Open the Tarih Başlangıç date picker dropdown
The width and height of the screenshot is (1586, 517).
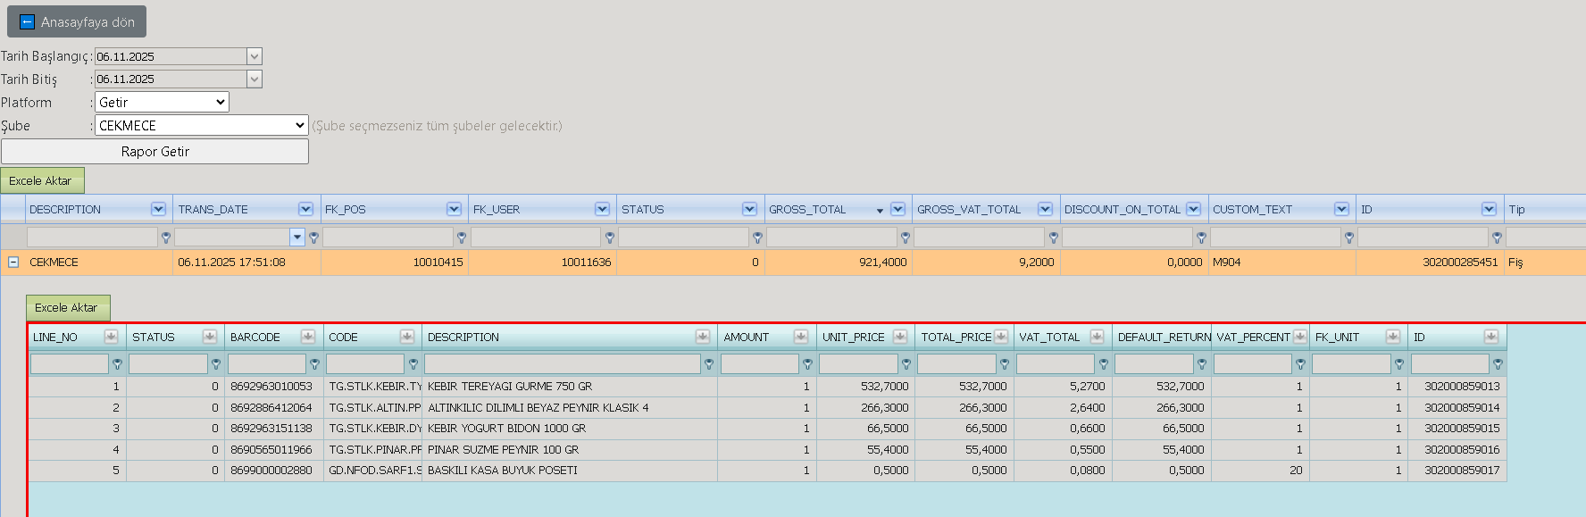[x=255, y=56]
